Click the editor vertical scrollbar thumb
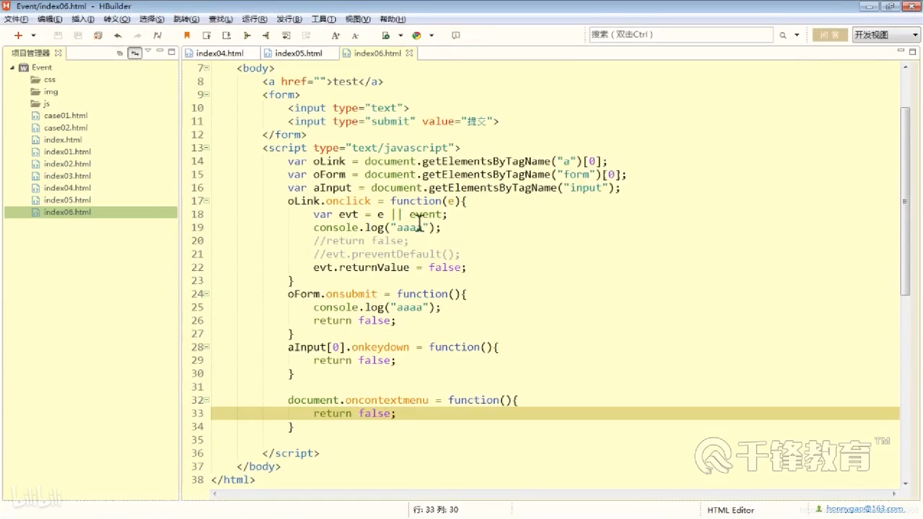Image resolution: width=923 pixels, height=519 pixels. pos(905,201)
